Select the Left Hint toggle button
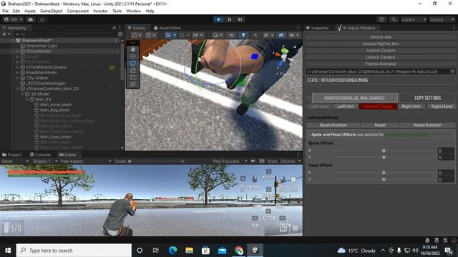 [x=346, y=106]
